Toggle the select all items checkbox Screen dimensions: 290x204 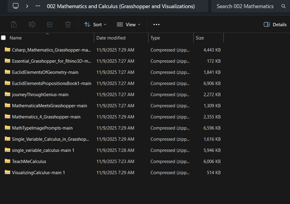(x=3, y=38)
